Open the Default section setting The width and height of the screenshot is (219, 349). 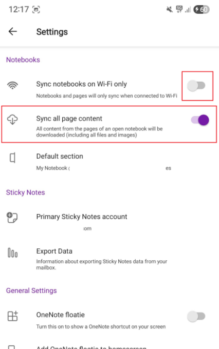pyautogui.click(x=109, y=162)
